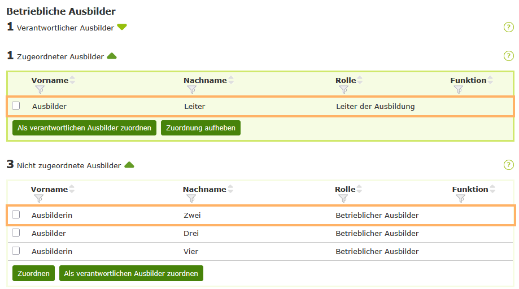Filter Rolle column in Zugeordneter Ausbilder table

pos(343,89)
